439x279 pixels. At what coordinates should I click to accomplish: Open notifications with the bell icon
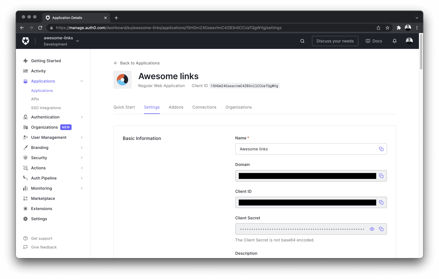click(x=395, y=41)
